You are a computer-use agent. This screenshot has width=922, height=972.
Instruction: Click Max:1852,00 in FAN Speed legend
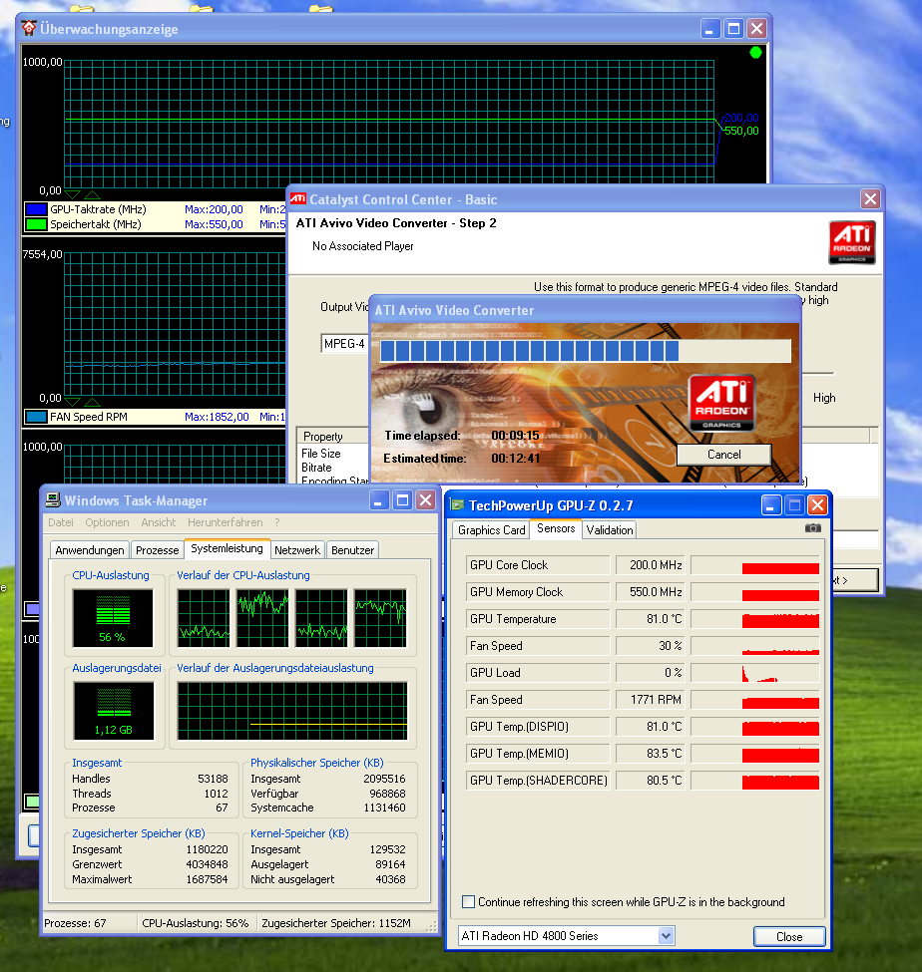217,417
